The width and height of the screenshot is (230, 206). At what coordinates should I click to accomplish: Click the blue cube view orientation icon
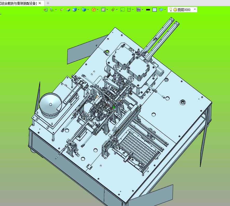click(x=84, y=10)
